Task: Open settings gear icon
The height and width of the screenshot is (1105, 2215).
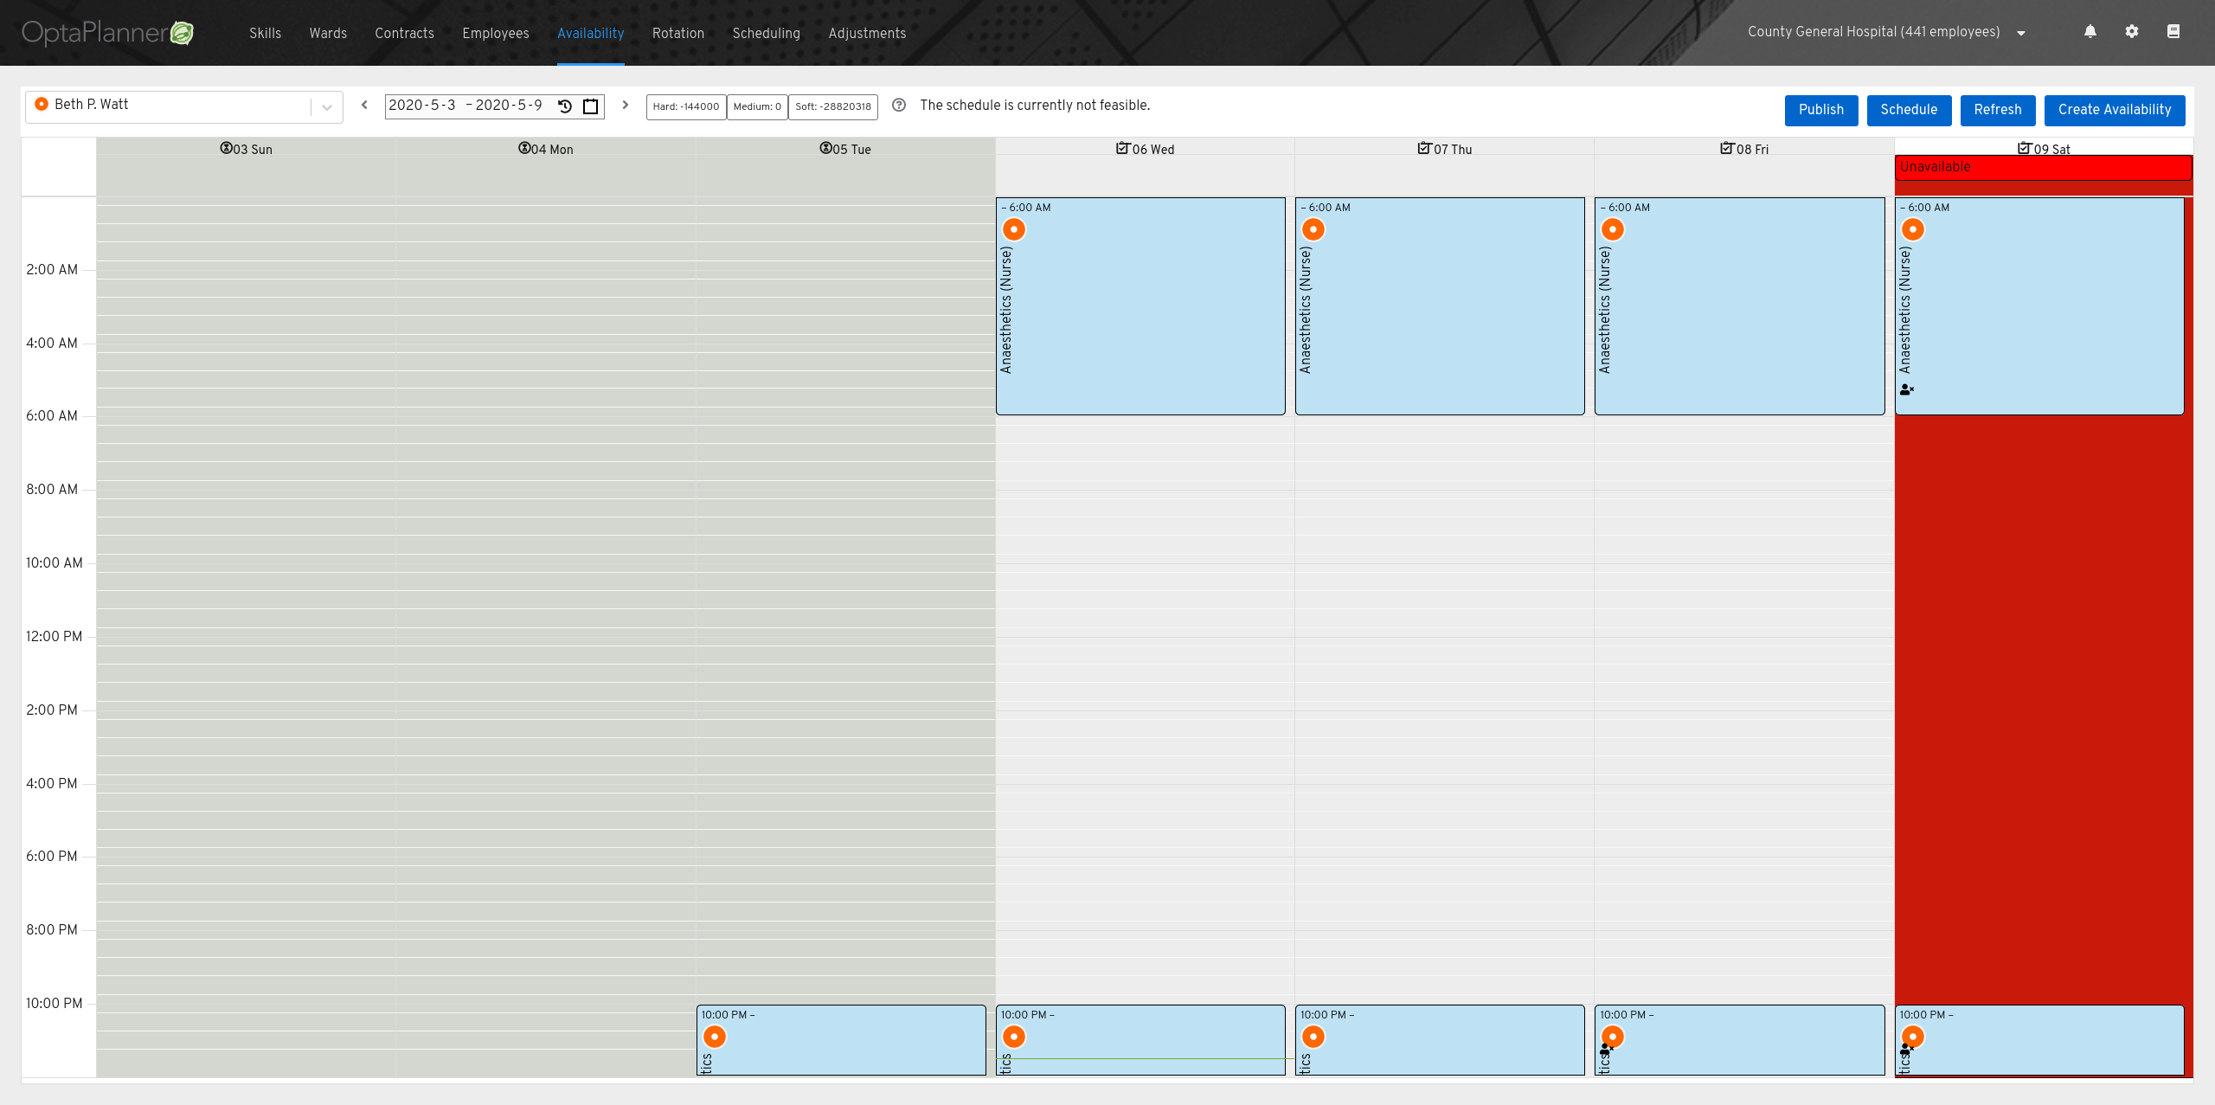Action: (x=2131, y=32)
